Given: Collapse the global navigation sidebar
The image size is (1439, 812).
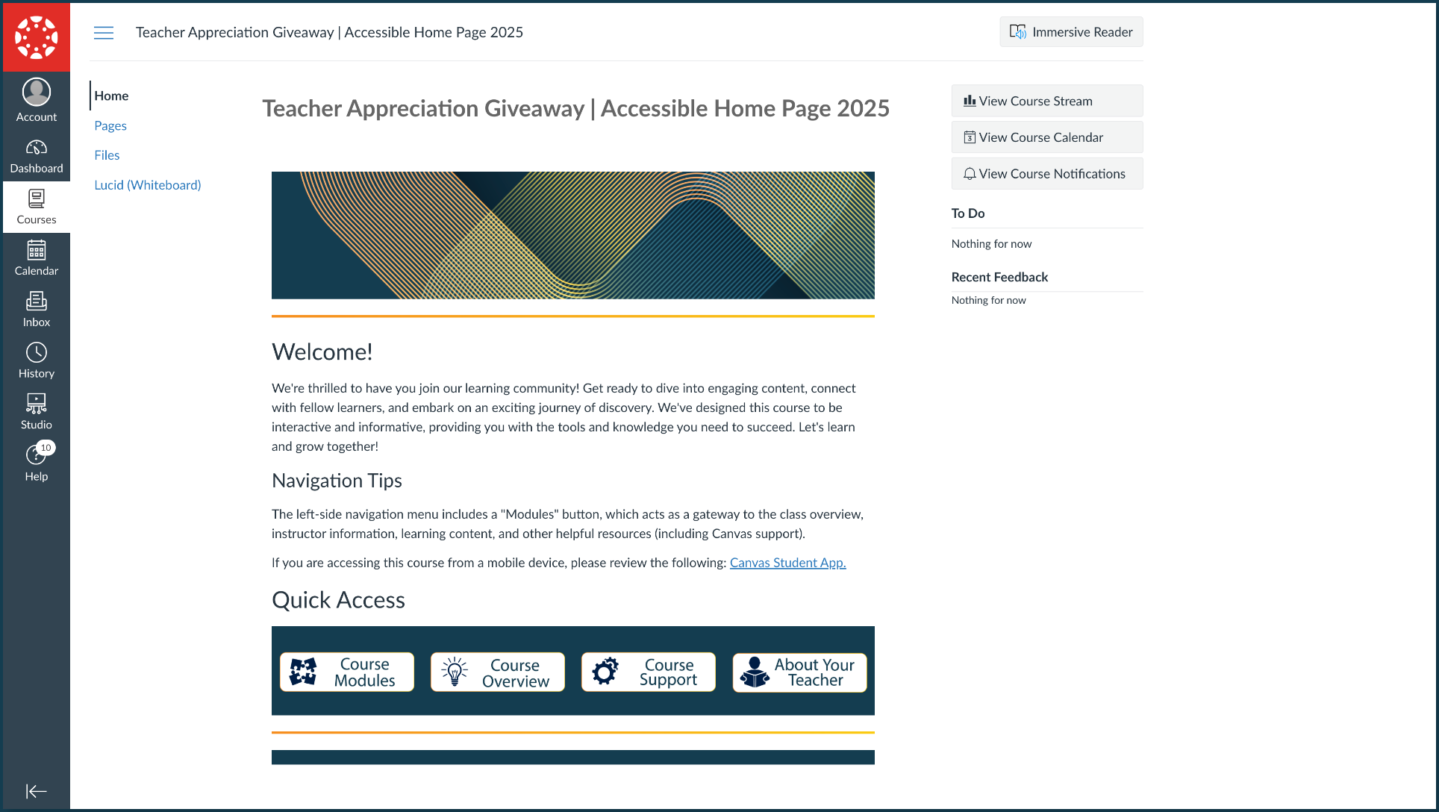Looking at the screenshot, I should [x=36, y=791].
